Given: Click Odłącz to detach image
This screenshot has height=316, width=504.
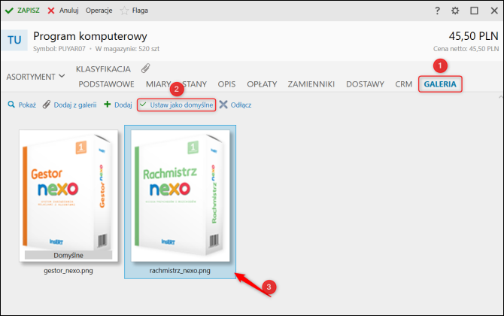Looking at the screenshot, I should pos(235,105).
